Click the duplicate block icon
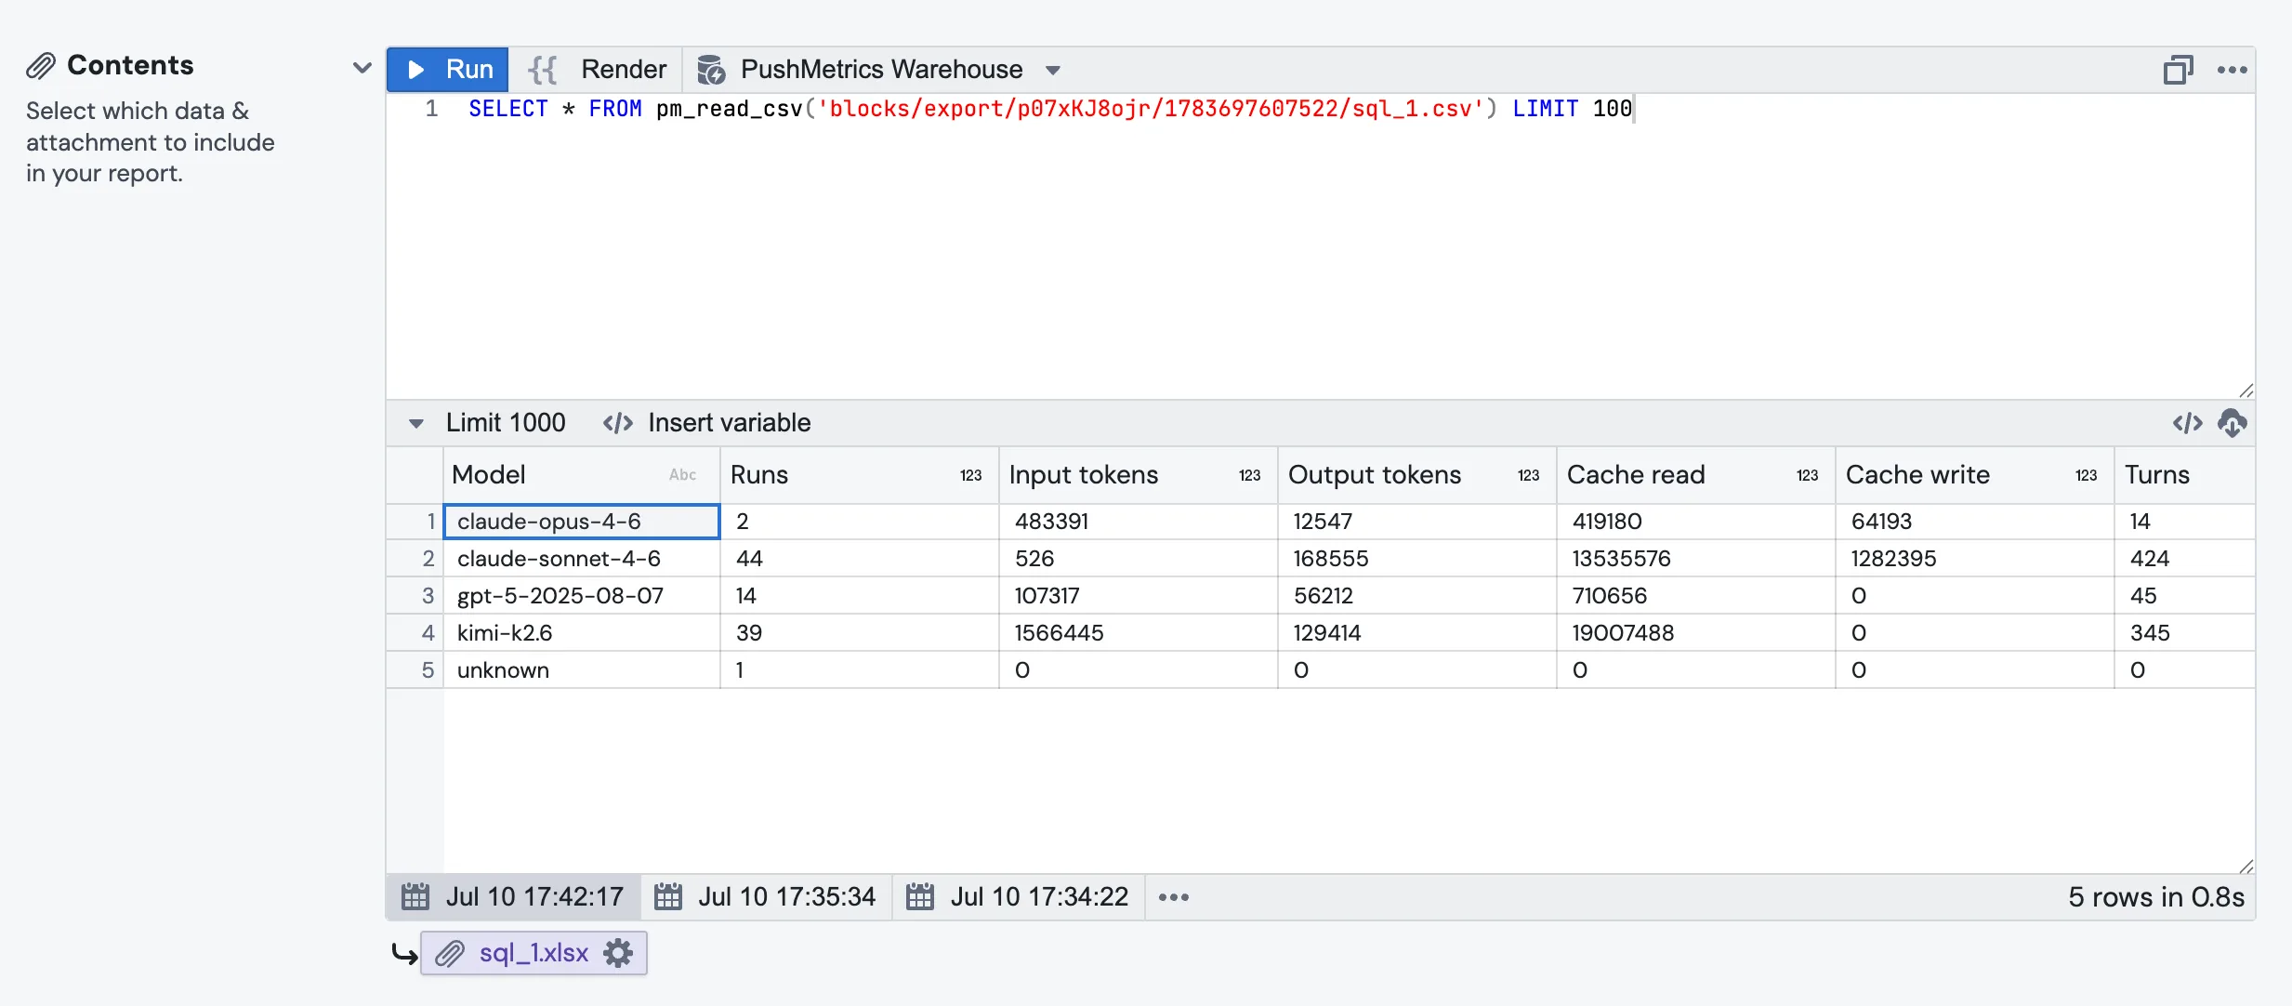 2178,70
